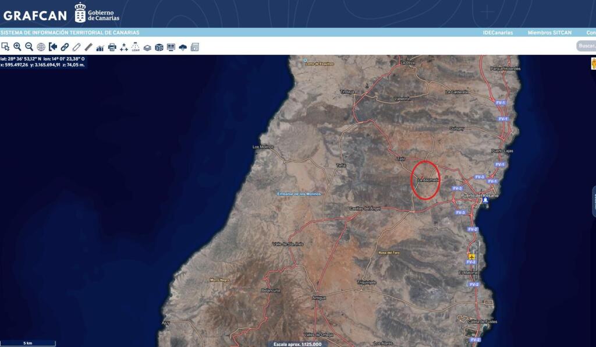Click the GRAFCAN logo
This screenshot has width=596, height=347.
point(34,15)
